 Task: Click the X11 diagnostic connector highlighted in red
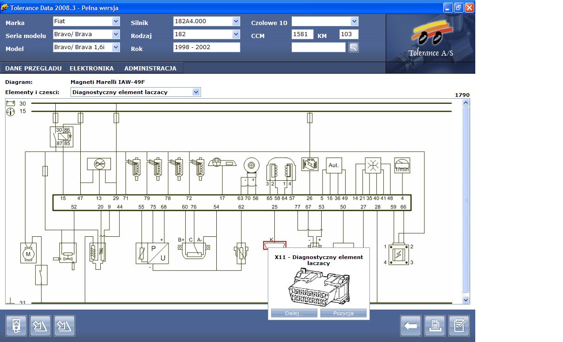pyautogui.click(x=275, y=245)
